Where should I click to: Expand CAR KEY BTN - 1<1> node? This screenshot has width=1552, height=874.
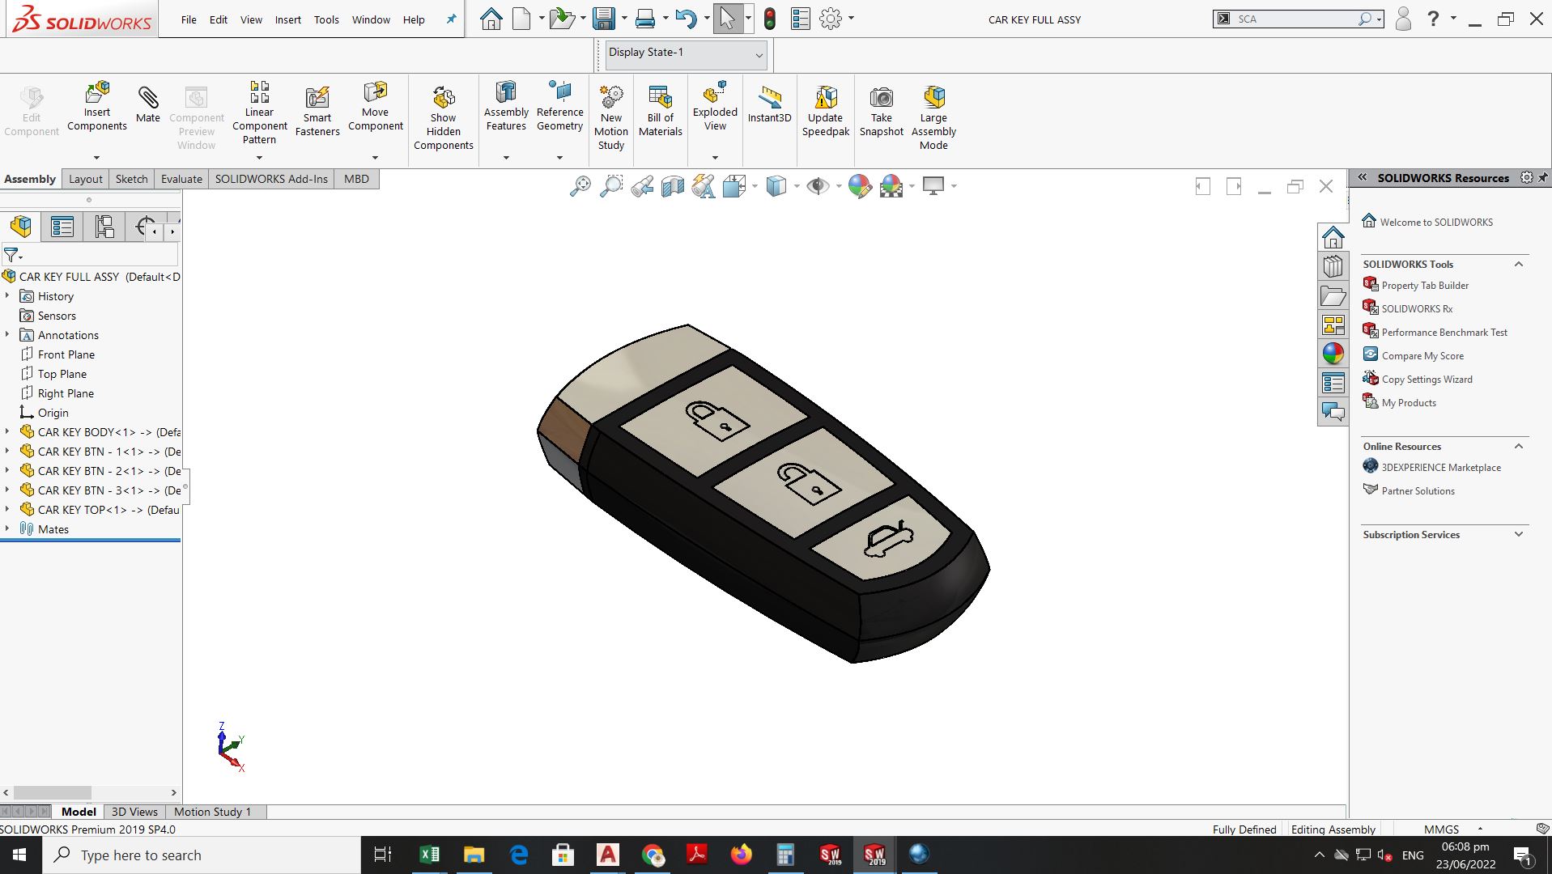[7, 452]
